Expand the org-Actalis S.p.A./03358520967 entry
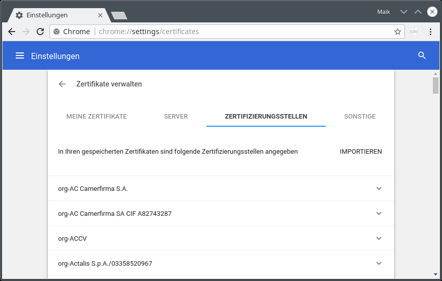The width and height of the screenshot is (442, 281). click(x=378, y=263)
